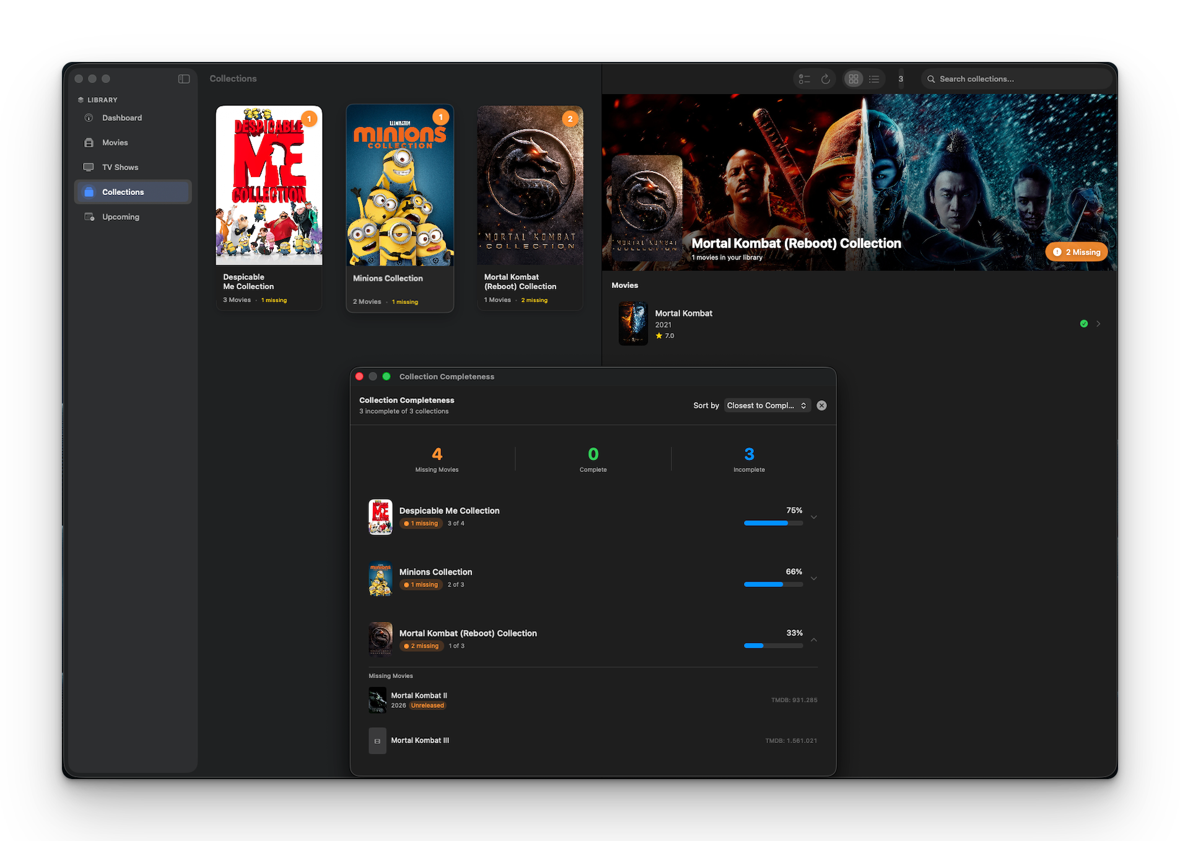
Task: Dismiss the Collection Completeness filter with the X button
Action: point(821,405)
